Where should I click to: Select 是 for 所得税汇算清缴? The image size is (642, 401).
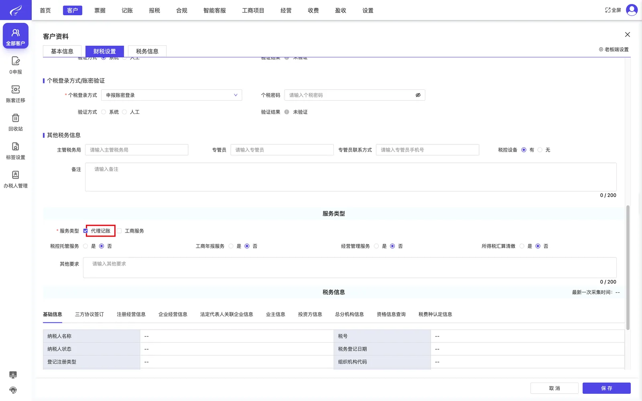(x=522, y=246)
